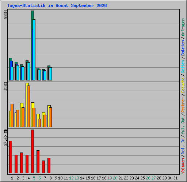Click the chart title Tages-Statistik im Monat September 2026
Screen dimensions: 187x182
click(57, 5)
